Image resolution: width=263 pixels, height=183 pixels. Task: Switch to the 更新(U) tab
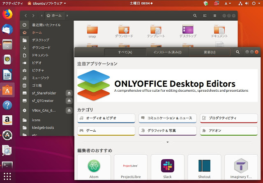tap(210, 52)
